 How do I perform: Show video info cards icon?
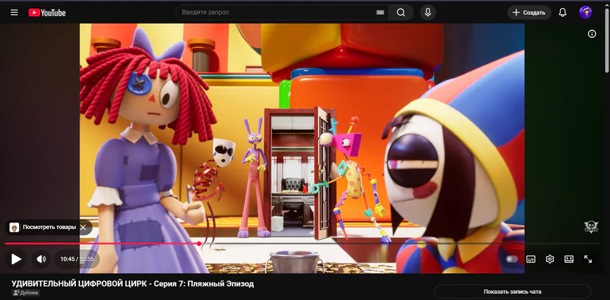coord(592,34)
